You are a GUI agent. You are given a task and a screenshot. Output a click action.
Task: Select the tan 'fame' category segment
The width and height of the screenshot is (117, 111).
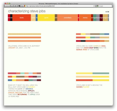click(33, 18)
